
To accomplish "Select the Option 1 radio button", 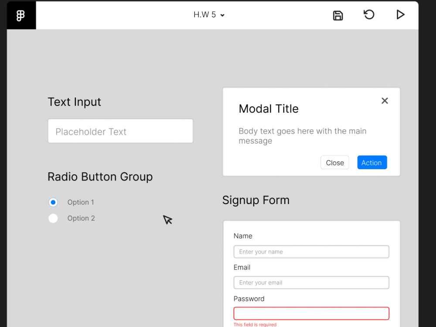I will 53,202.
